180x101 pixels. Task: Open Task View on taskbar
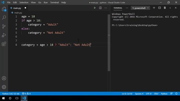click(x=17, y=98)
